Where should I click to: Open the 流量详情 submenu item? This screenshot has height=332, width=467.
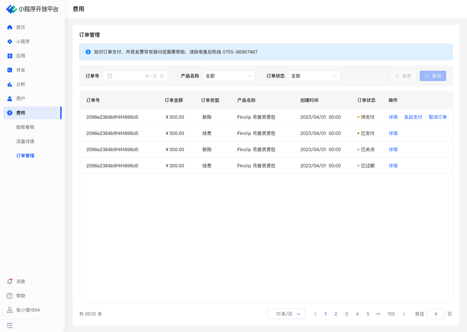point(25,141)
